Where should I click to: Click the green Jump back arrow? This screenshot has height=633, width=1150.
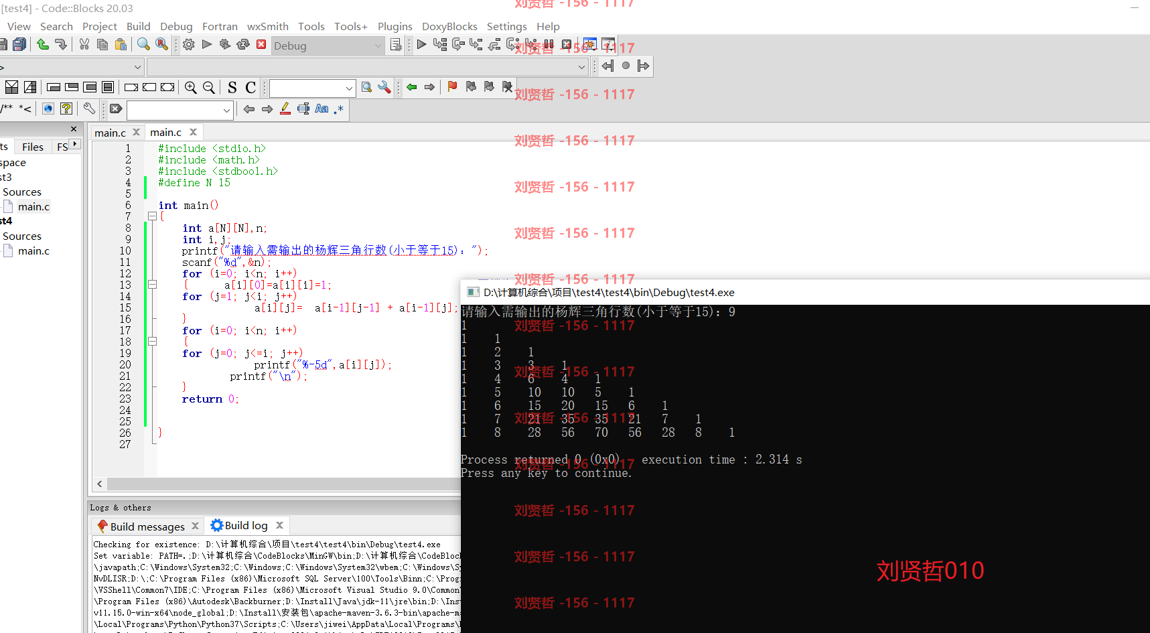pos(411,87)
